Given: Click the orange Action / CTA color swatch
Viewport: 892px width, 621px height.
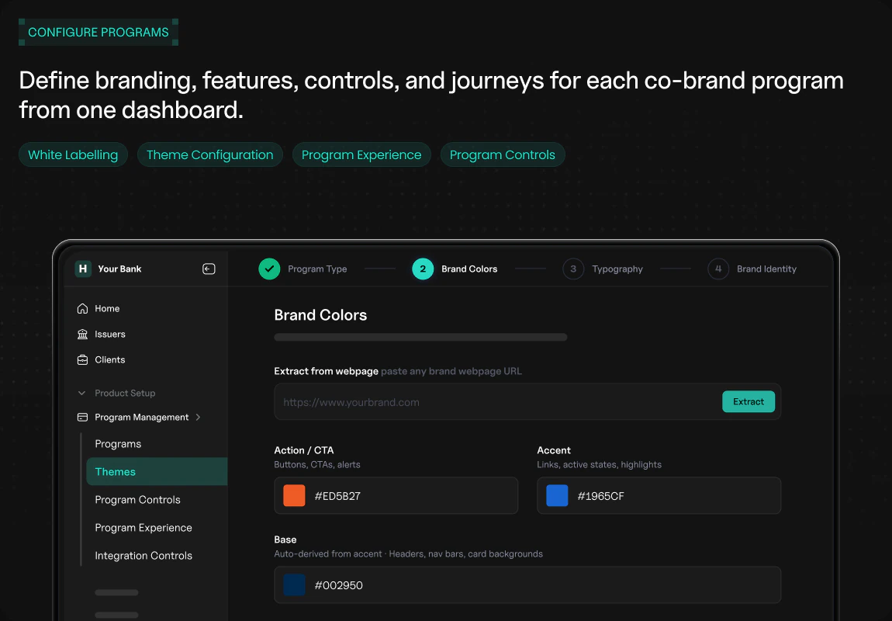Looking at the screenshot, I should [294, 496].
